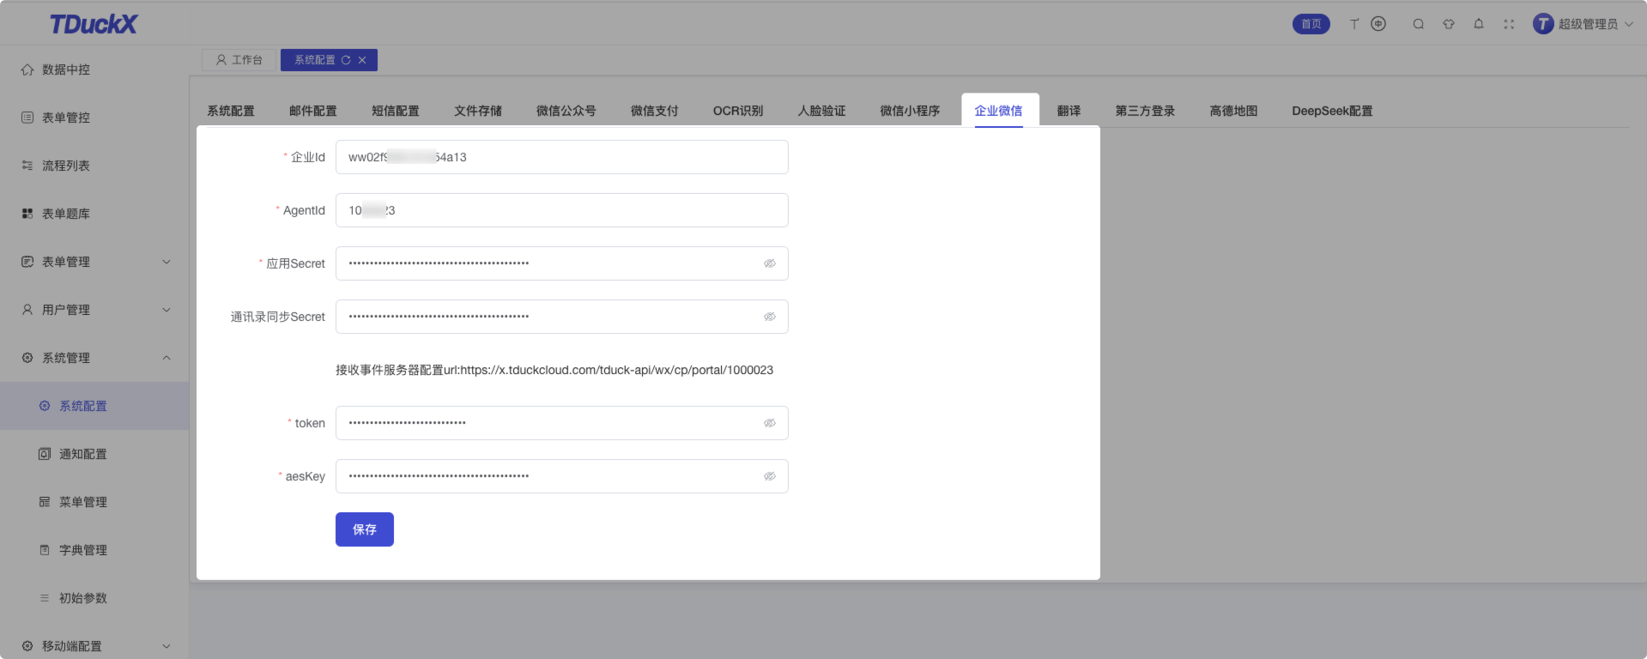The height and width of the screenshot is (659, 1647).
Task: Expand the 表单管理 menu chevron
Action: pos(167,262)
